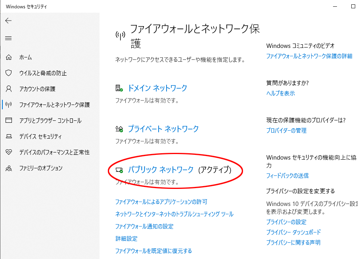Viewport: 358px width, 259px height.
Task: Click the laptop icon for デバイス セキュリティ
Action: pos(9,136)
